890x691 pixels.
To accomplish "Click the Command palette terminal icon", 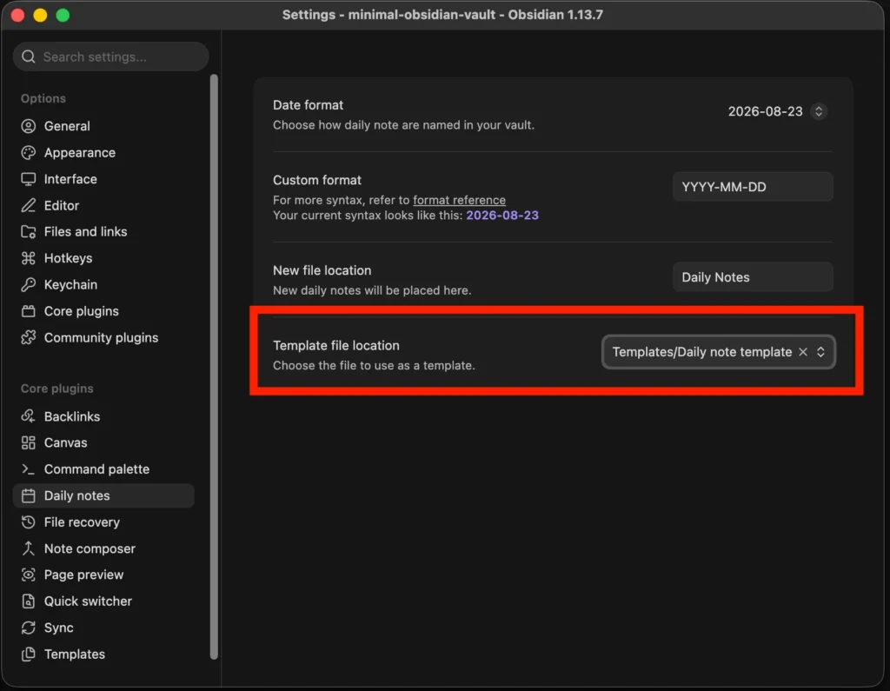I will pos(29,469).
